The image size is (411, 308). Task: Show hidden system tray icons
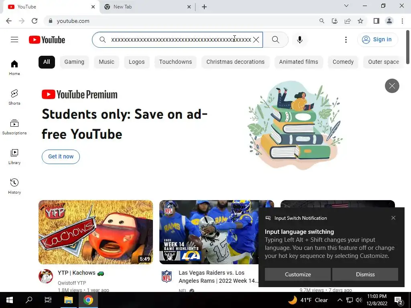point(340,300)
